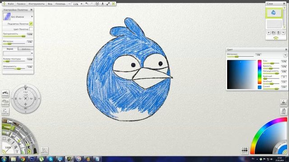Viewport: 289px width, 162px height.
Task: Select the Text tool in the tool picker
Action: [x=17, y=152]
